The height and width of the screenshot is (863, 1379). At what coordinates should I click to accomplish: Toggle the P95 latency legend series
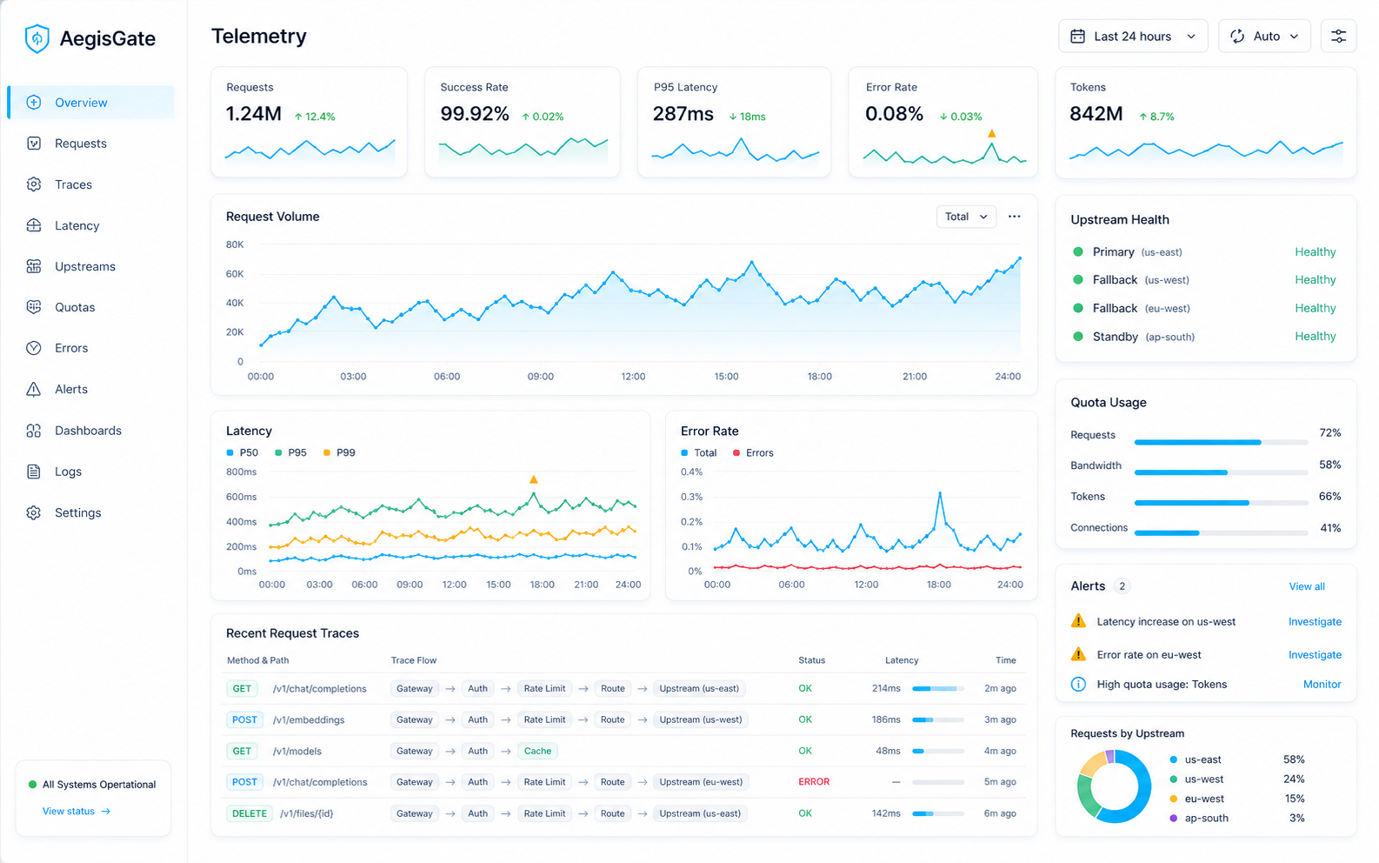[x=290, y=452]
